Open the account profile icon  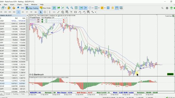click(x=167, y=8)
